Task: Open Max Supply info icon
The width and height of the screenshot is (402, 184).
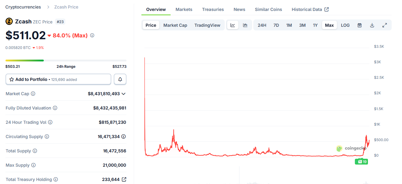Action: click(x=33, y=165)
